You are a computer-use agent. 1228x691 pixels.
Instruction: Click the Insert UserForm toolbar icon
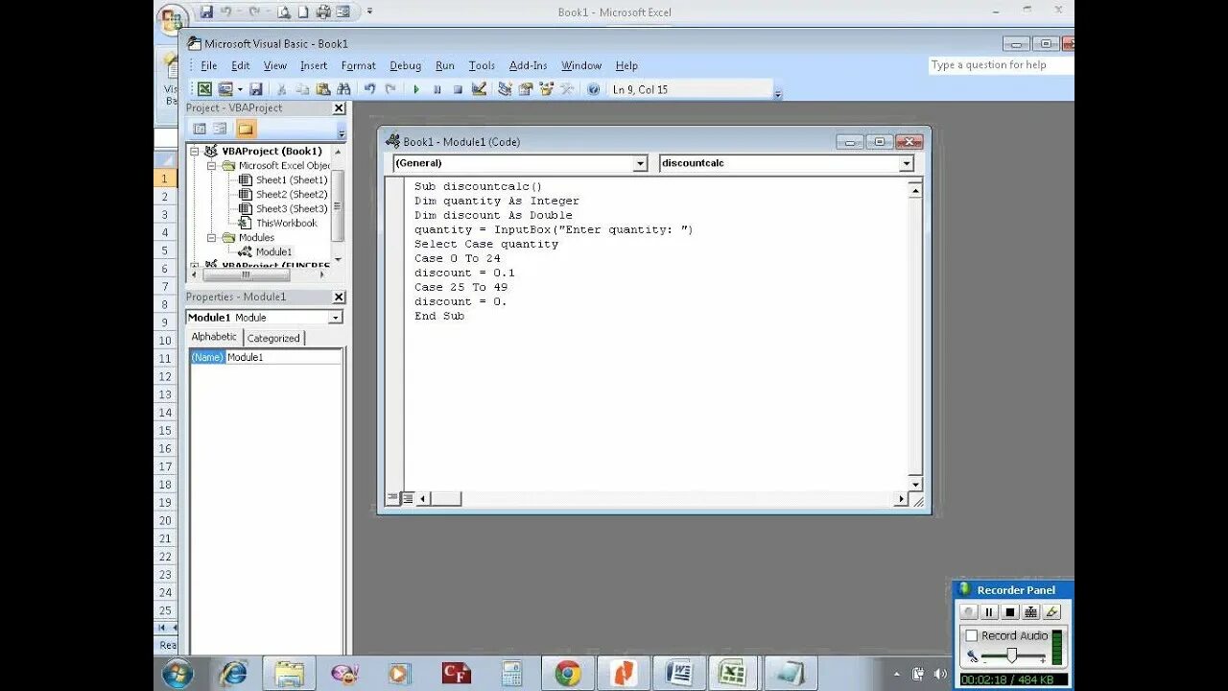point(225,89)
